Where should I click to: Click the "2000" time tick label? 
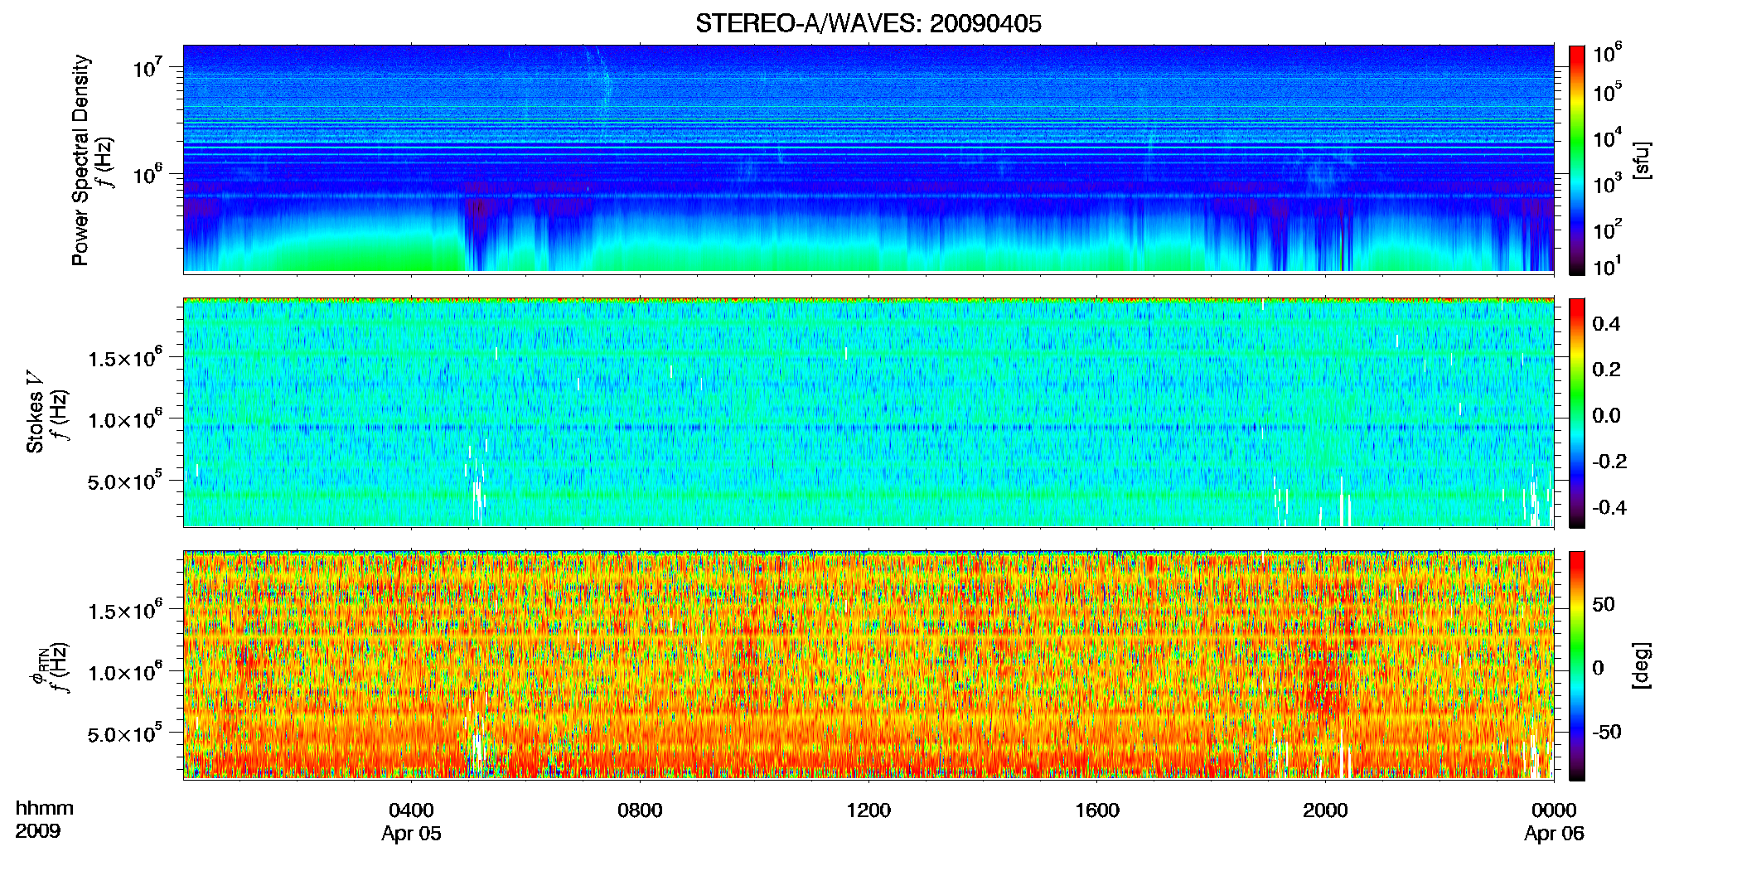click(1325, 810)
